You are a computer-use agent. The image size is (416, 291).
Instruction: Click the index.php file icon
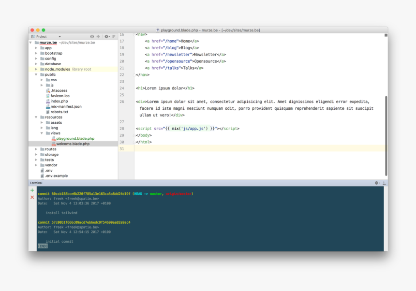[48, 101]
